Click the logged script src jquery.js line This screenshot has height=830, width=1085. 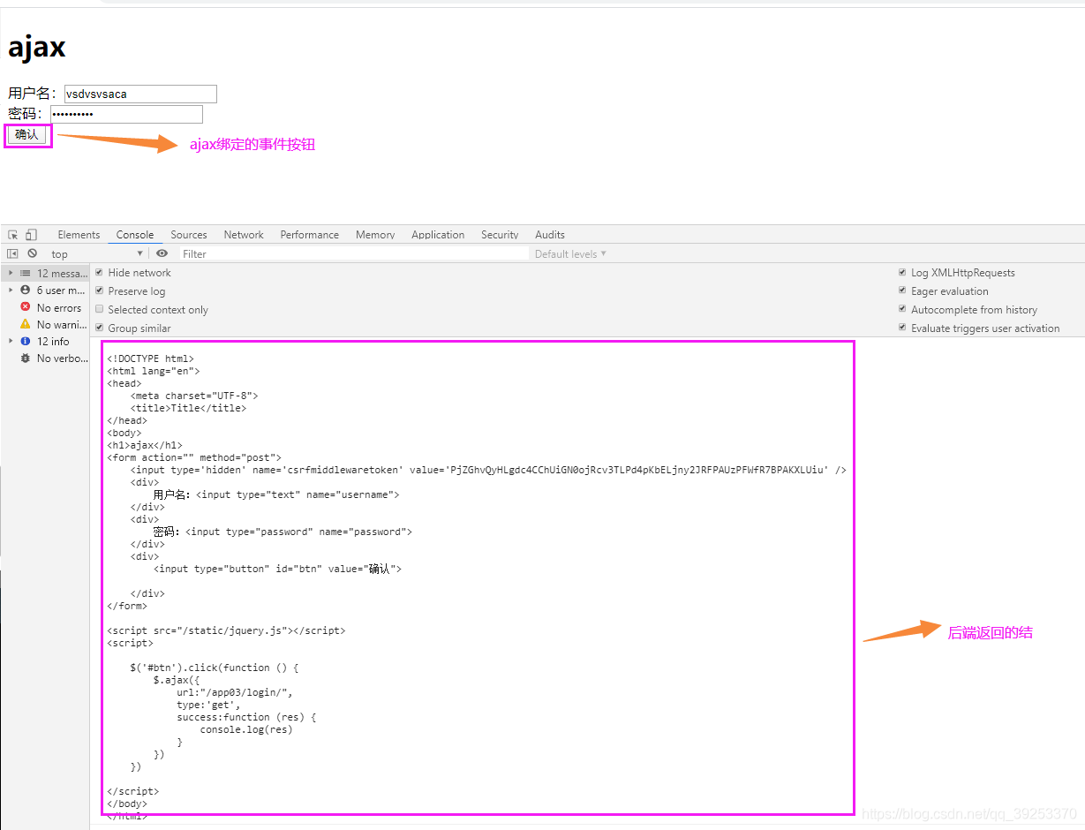[x=226, y=631]
